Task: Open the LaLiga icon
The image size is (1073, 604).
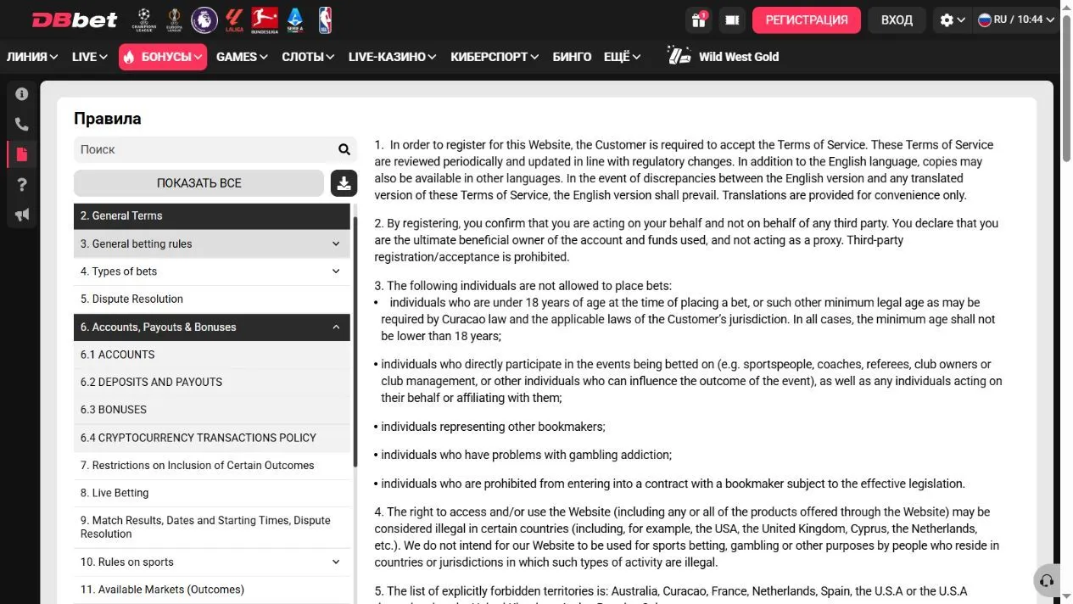Action: coord(234,20)
